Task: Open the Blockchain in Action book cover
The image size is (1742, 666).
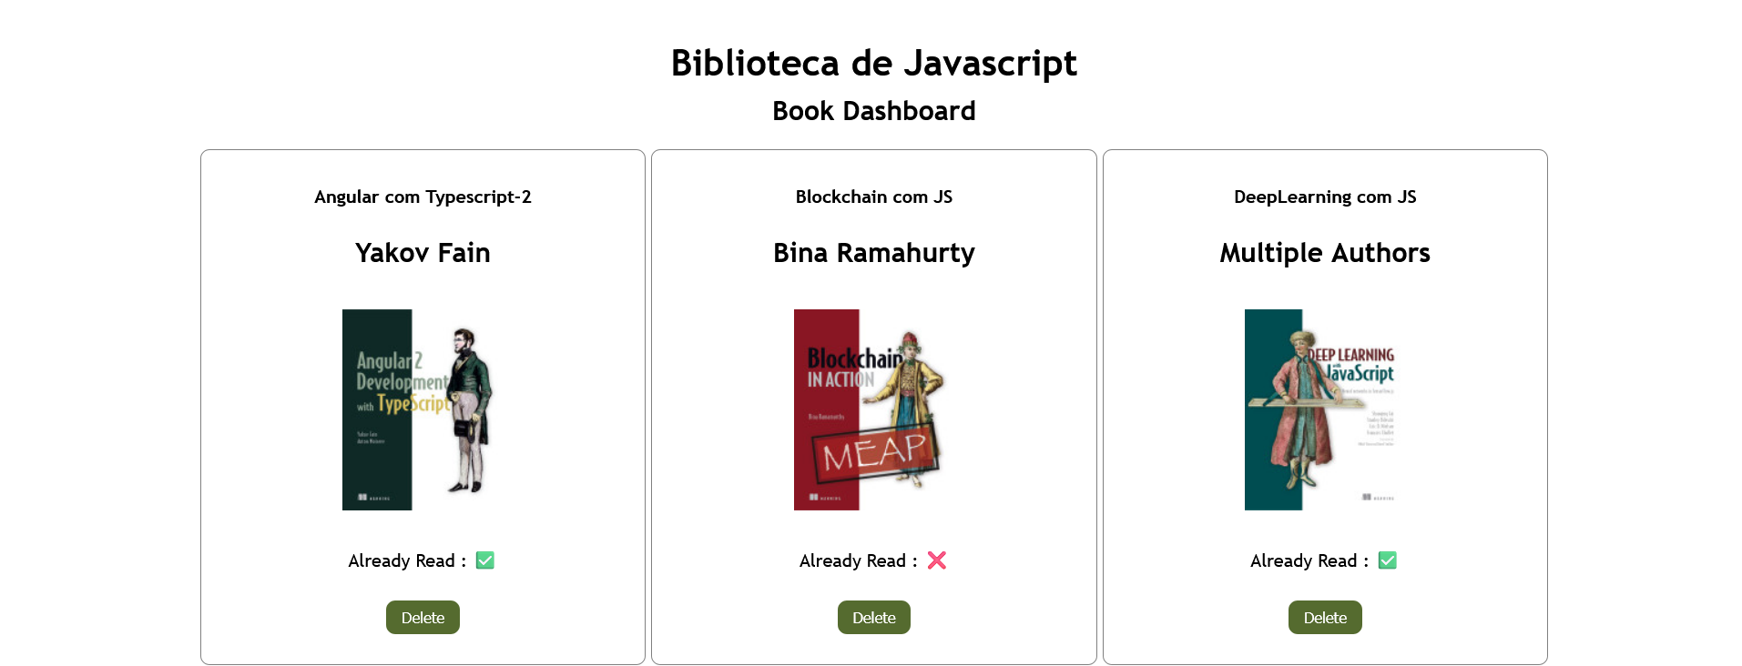Action: (x=874, y=409)
